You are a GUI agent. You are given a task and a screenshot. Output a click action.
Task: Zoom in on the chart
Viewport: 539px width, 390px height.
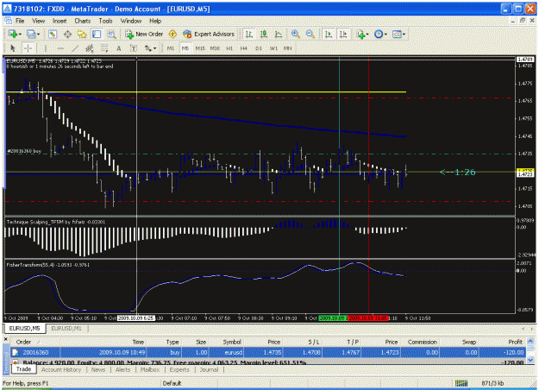[x=295, y=34]
